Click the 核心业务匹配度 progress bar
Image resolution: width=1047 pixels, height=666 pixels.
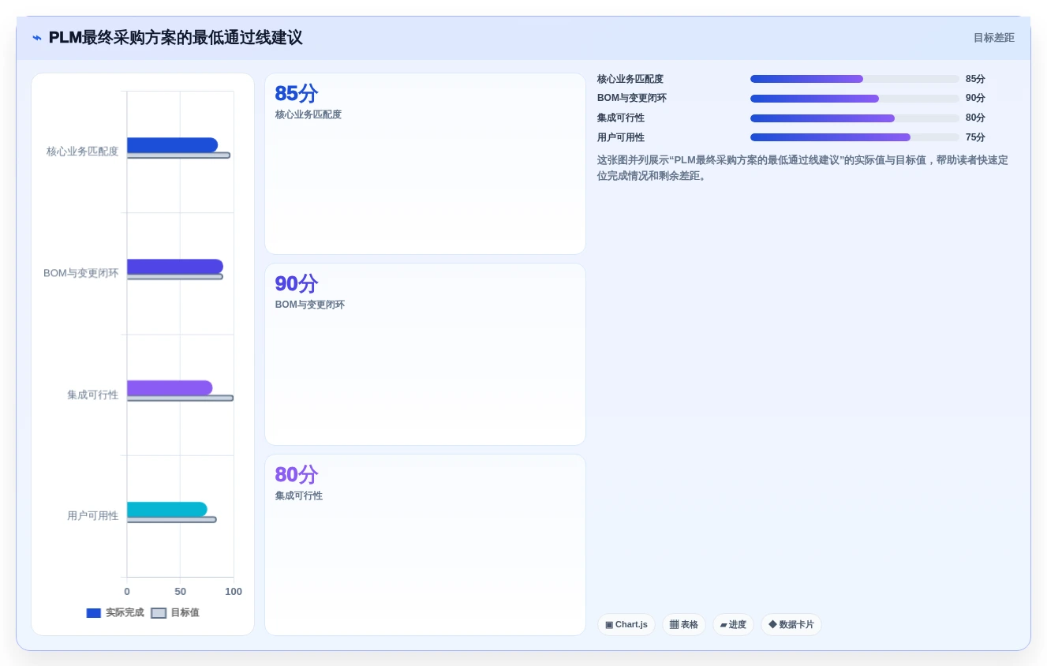tap(854, 79)
